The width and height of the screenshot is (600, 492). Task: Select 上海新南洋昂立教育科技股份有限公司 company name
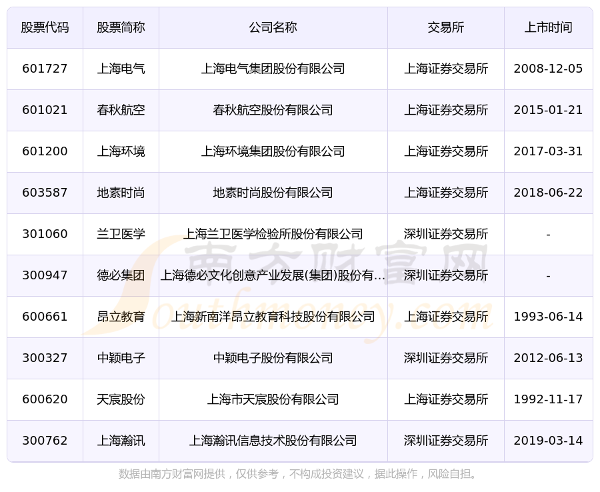click(273, 317)
